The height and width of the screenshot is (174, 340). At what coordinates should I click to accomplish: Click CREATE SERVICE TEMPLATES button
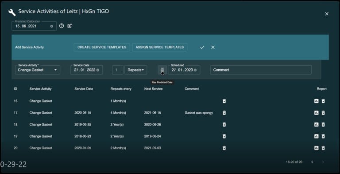pyautogui.click(x=102, y=47)
